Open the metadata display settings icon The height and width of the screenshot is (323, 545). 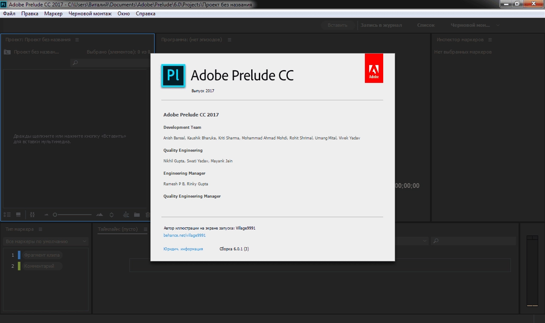32,215
